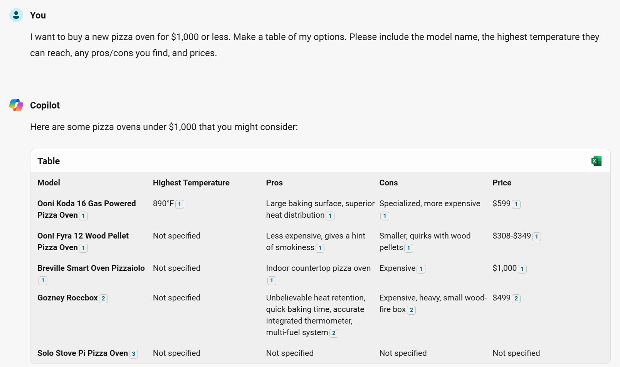The image size is (620, 367).
Task: Click the Copilot logo icon
Action: pos(16,105)
